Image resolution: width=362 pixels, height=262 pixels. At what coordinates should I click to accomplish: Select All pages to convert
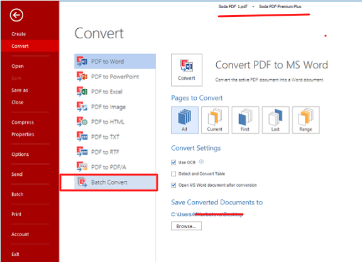click(185, 120)
